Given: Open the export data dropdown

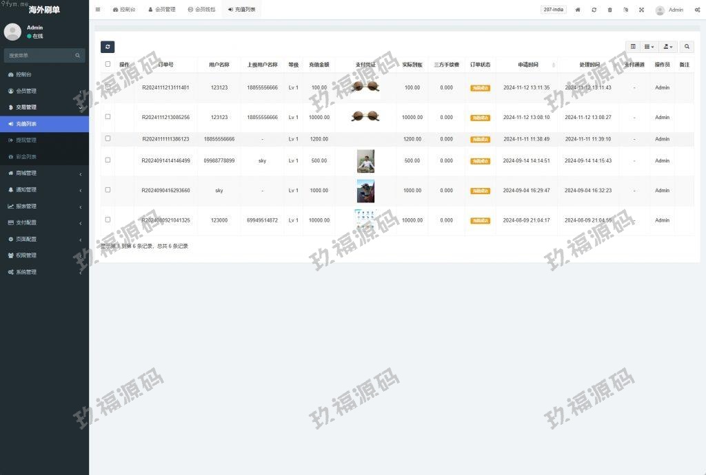Looking at the screenshot, I should (668, 47).
